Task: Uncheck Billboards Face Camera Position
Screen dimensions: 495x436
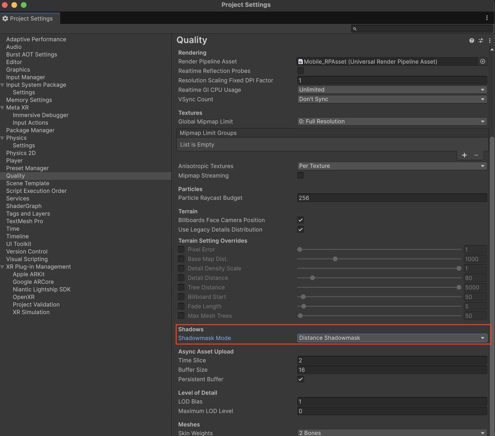Action: coord(301,220)
